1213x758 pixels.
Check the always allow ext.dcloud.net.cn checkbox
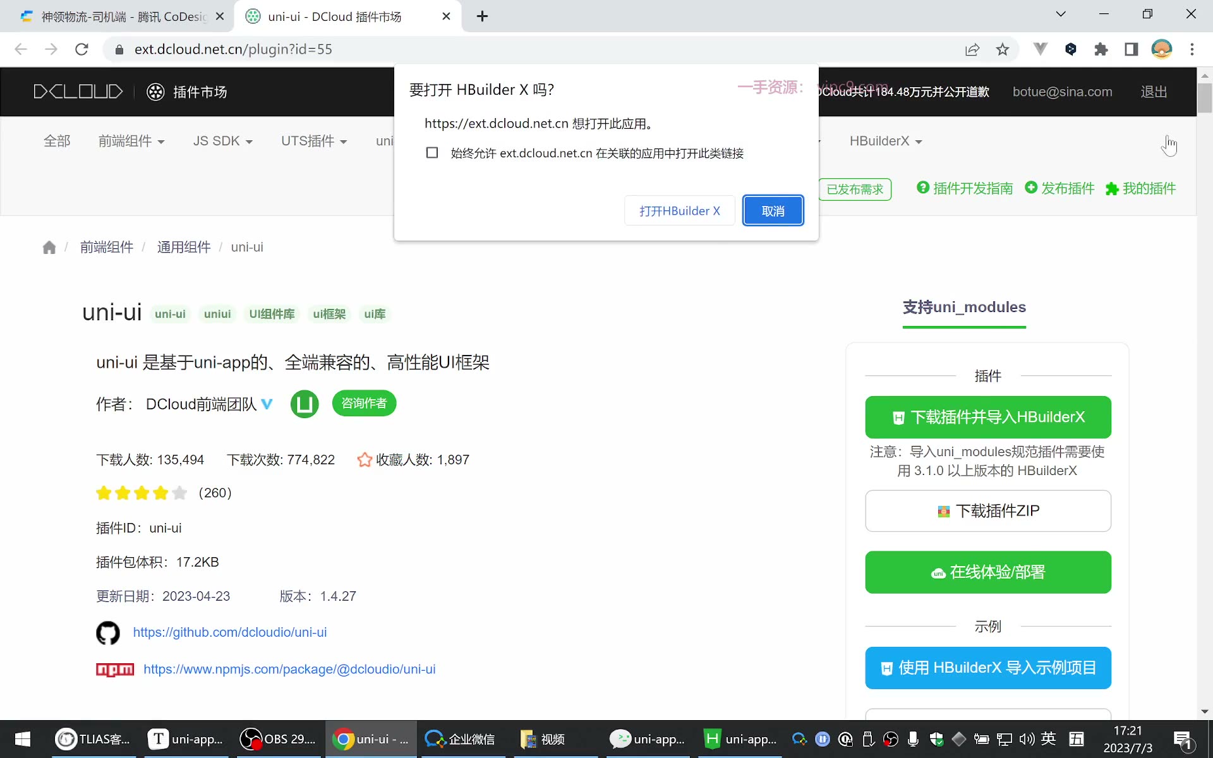click(x=432, y=153)
